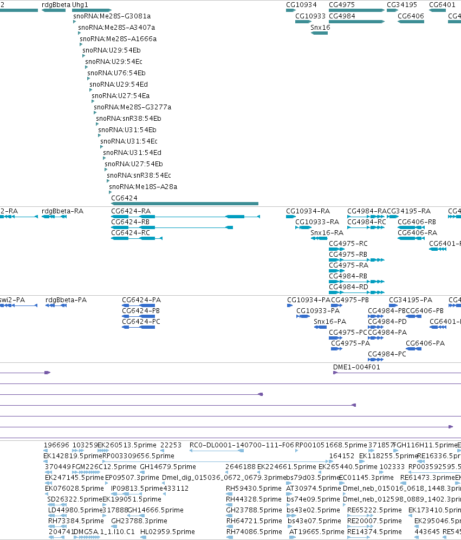Click the CG34195-RA transcript label
Image resolution: width=461 pixels, height=540 pixels.
[408, 211]
